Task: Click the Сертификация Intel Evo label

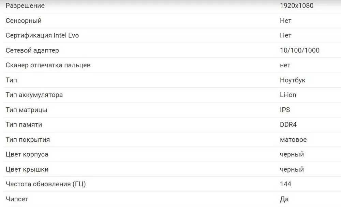Action: point(42,35)
